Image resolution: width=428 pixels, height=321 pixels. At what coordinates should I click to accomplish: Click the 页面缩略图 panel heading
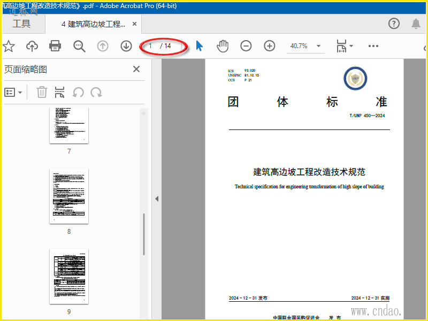[26, 70]
